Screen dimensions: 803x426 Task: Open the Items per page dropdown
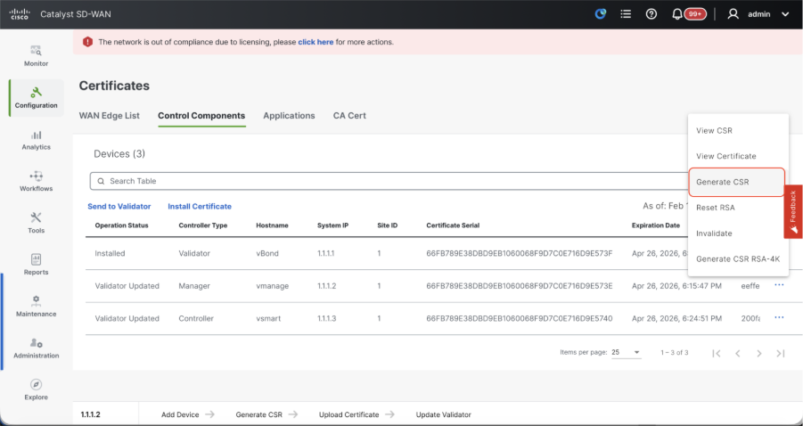pos(626,353)
